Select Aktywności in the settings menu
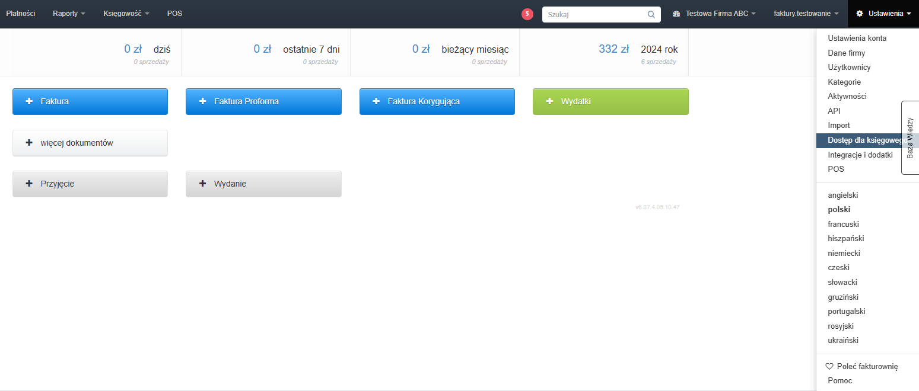Screen dimensions: 919x391 [x=847, y=96]
